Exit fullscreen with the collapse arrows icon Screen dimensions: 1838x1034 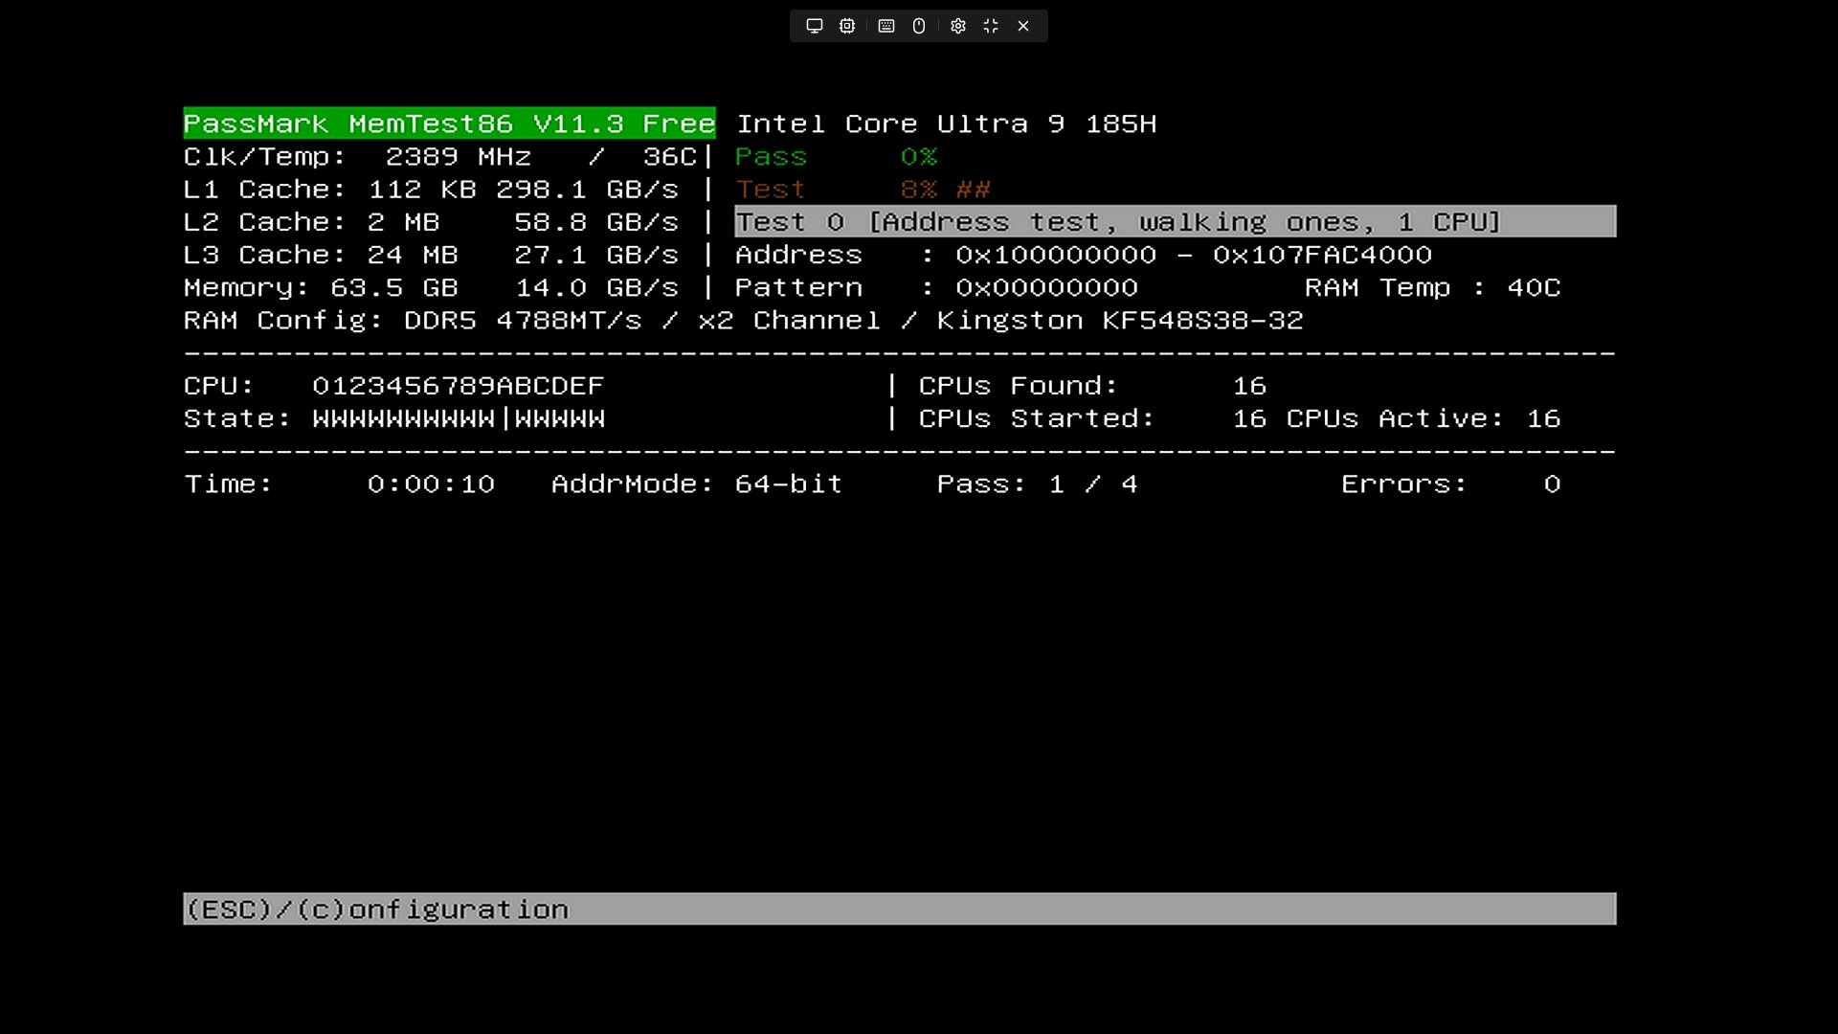click(x=991, y=26)
